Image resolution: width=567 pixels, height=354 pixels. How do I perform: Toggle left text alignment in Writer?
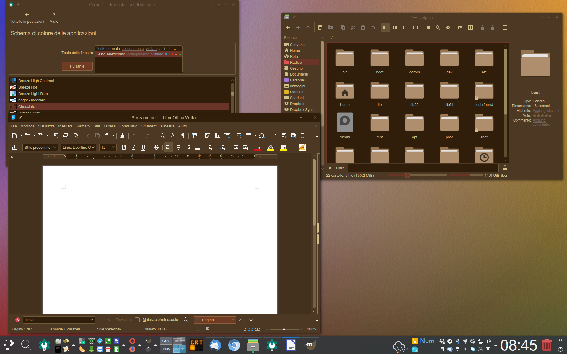[x=168, y=147]
